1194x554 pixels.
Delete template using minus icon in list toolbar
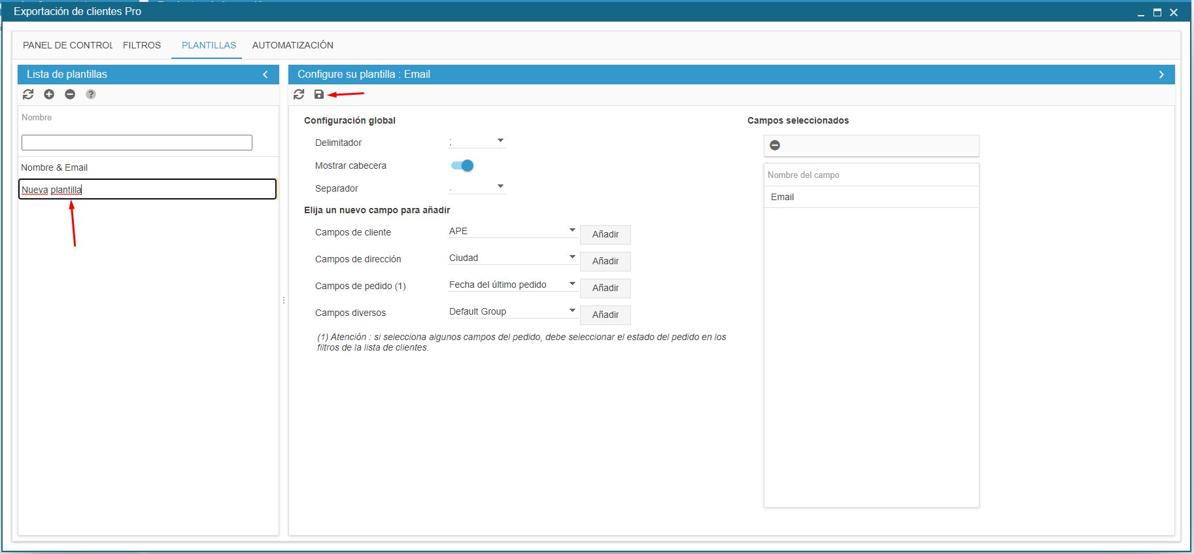[x=70, y=94]
